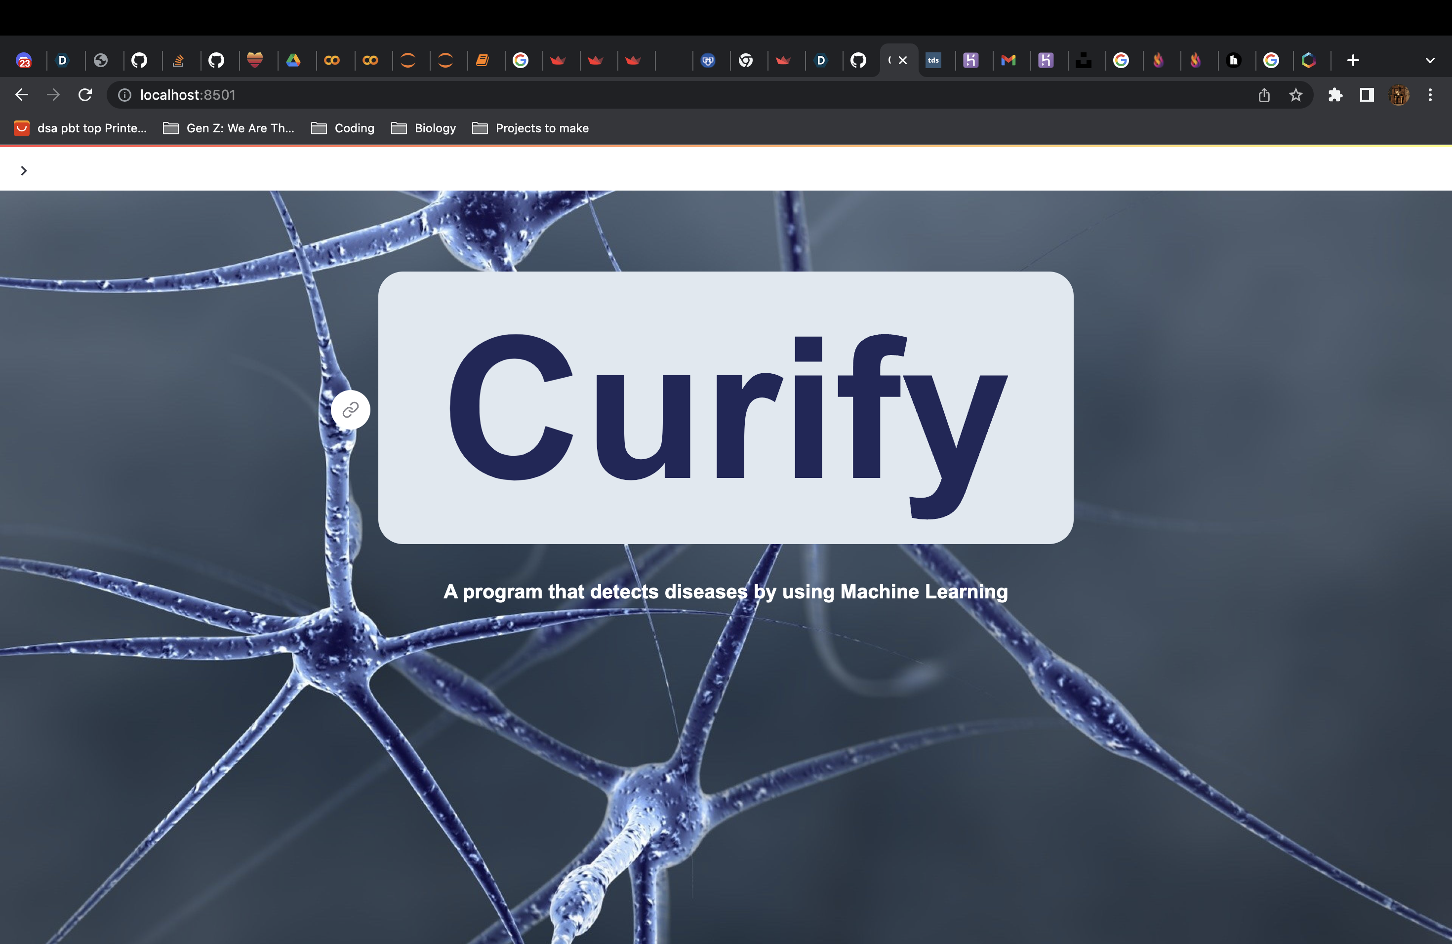
Task: Switch to the Gmail tab
Action: click(x=1008, y=60)
